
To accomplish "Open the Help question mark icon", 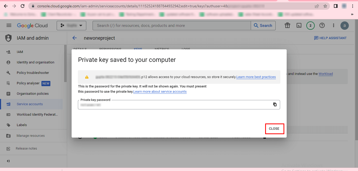I will coord(322,26).
